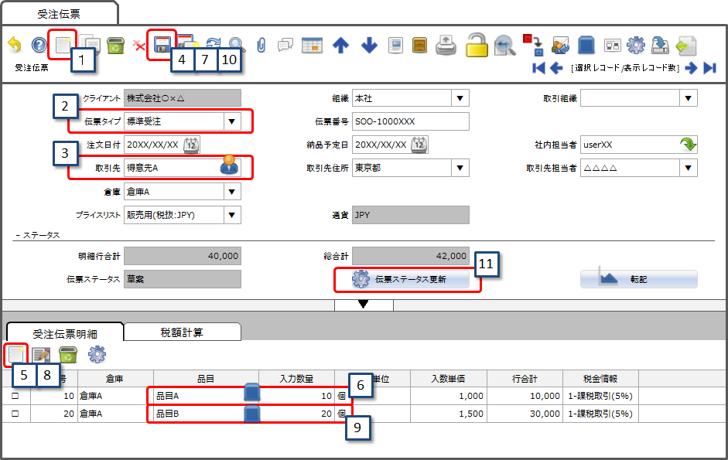728x460 pixels.
Task: Open the help question mark icon
Action: click(x=39, y=45)
